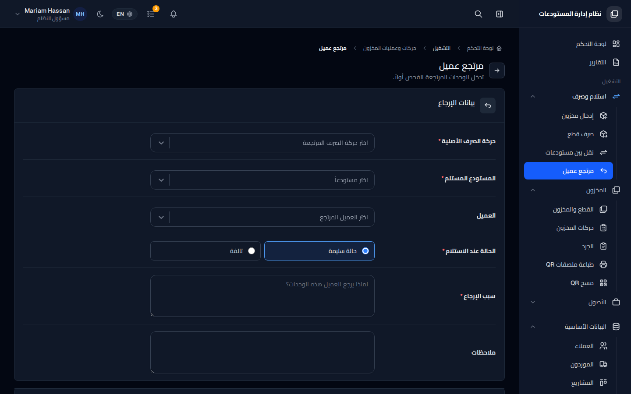The height and width of the screenshot is (394, 631).
Task: Go back using arrow button beside مرتجع عميل
Action: [x=497, y=70]
